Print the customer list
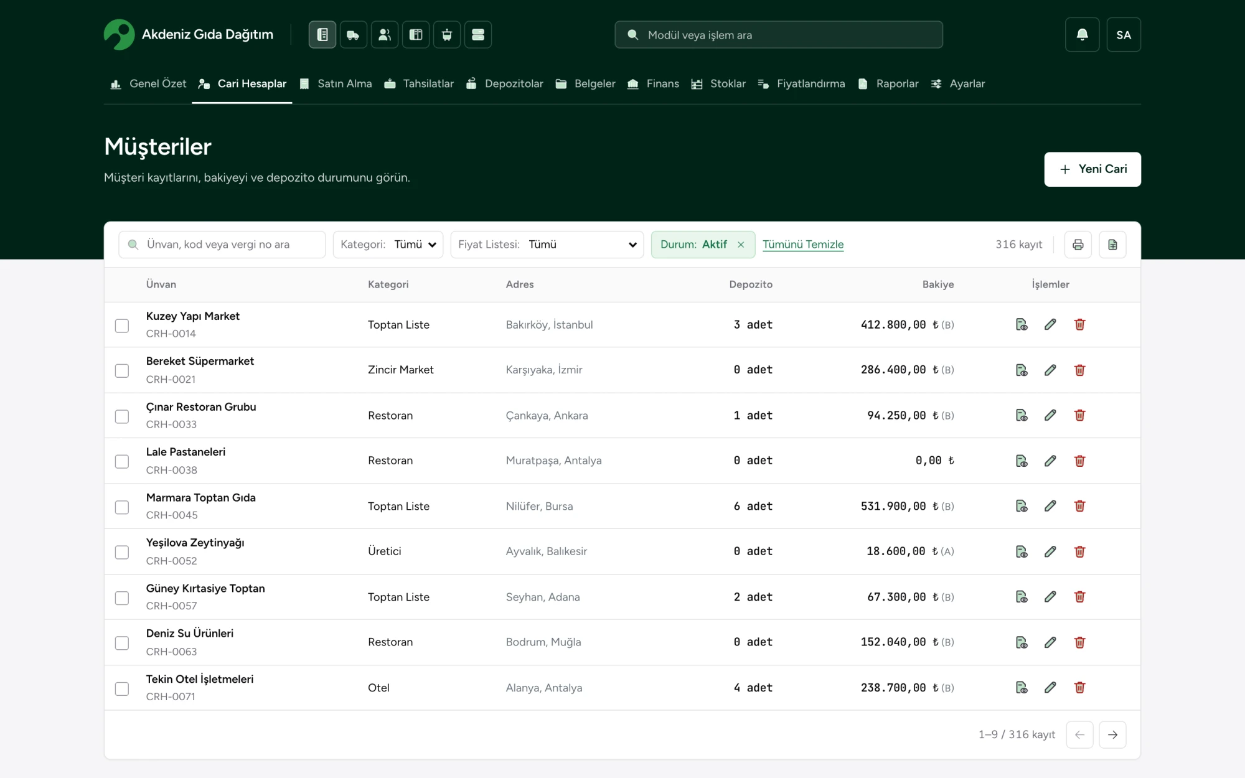 tap(1078, 245)
